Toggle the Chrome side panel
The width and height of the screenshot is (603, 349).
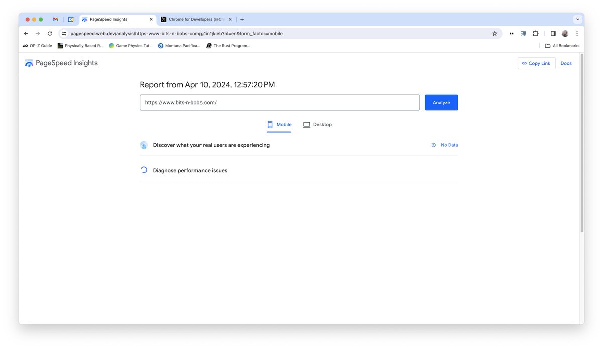[x=553, y=34]
